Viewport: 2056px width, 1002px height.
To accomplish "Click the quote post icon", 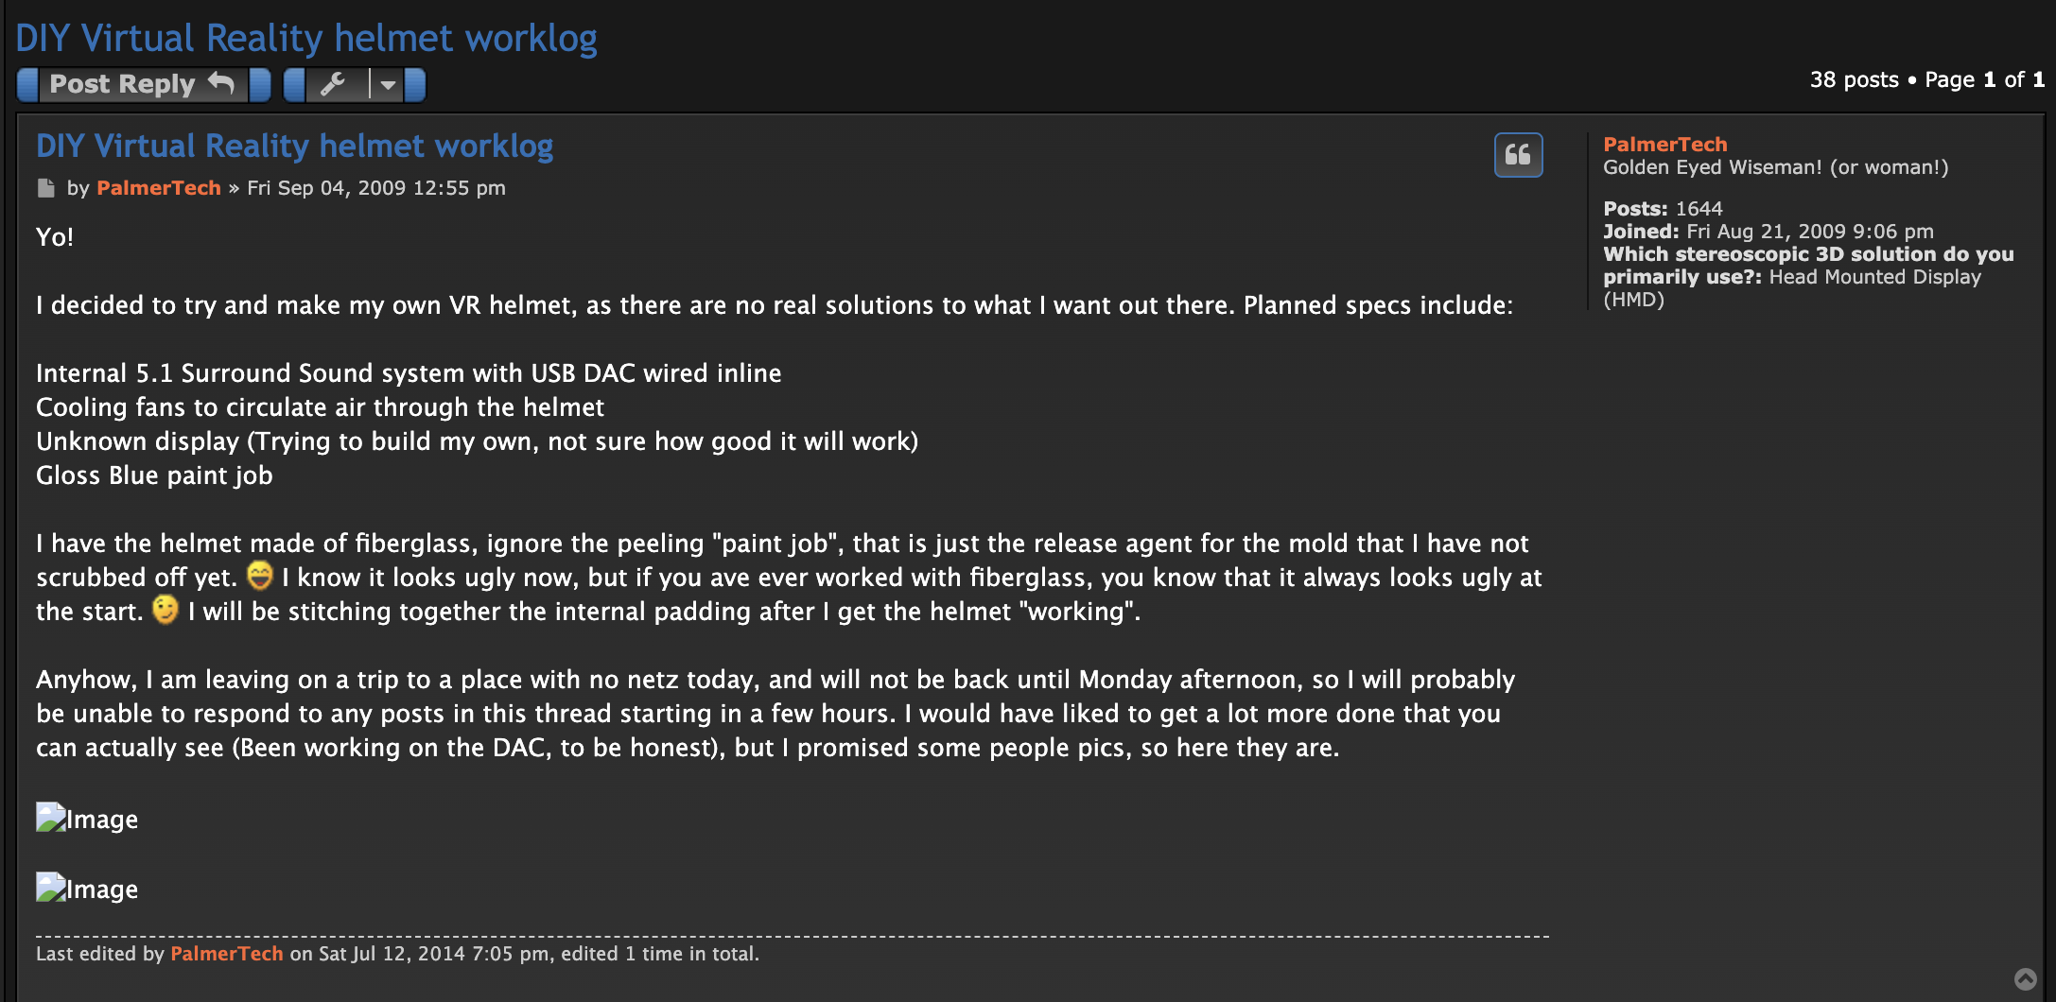I will (1518, 155).
